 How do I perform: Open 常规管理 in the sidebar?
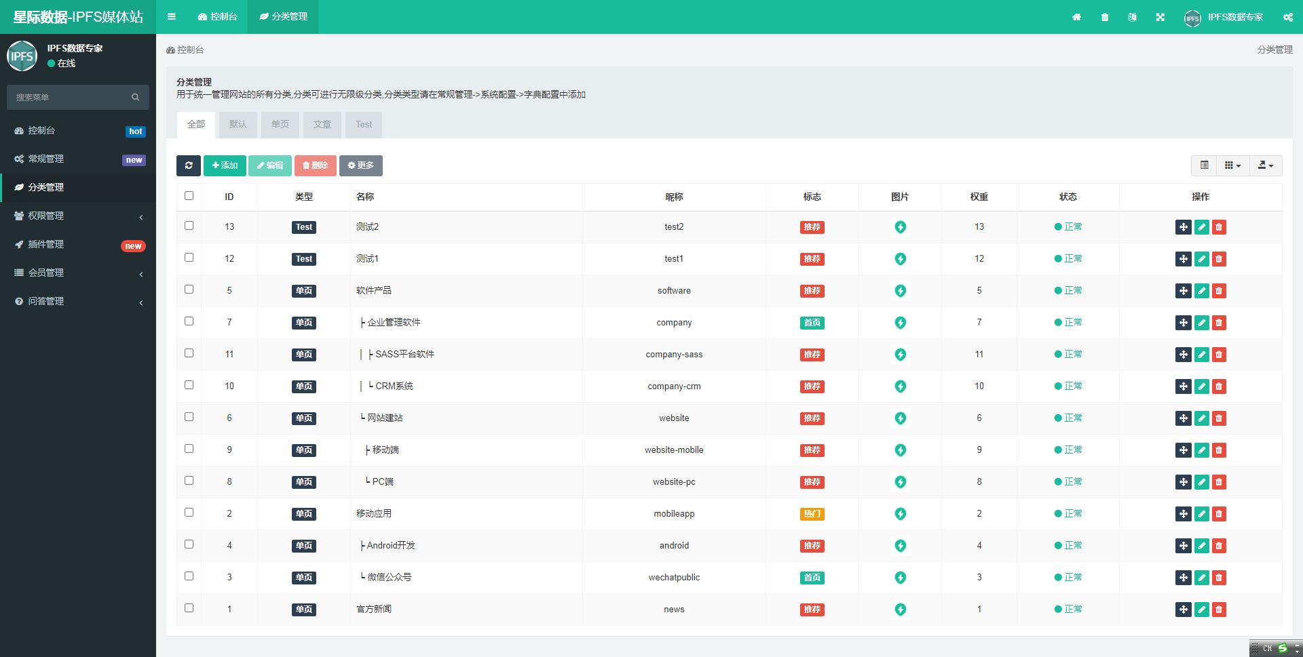78,159
